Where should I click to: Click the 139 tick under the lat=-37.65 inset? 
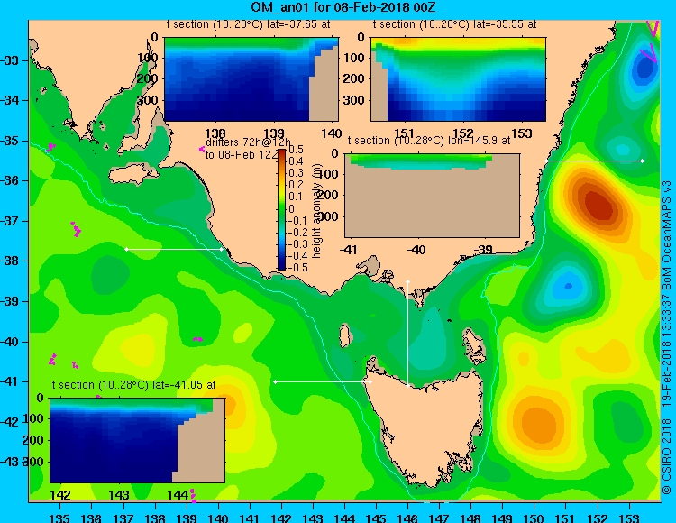[x=274, y=133]
